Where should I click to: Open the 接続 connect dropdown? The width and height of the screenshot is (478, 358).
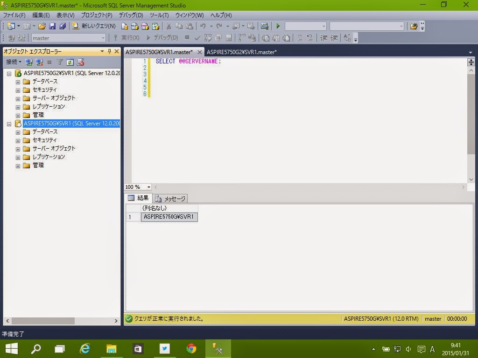14,62
